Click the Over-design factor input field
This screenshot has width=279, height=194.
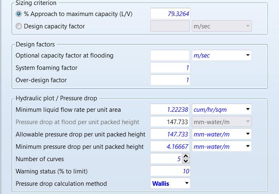(x=170, y=80)
